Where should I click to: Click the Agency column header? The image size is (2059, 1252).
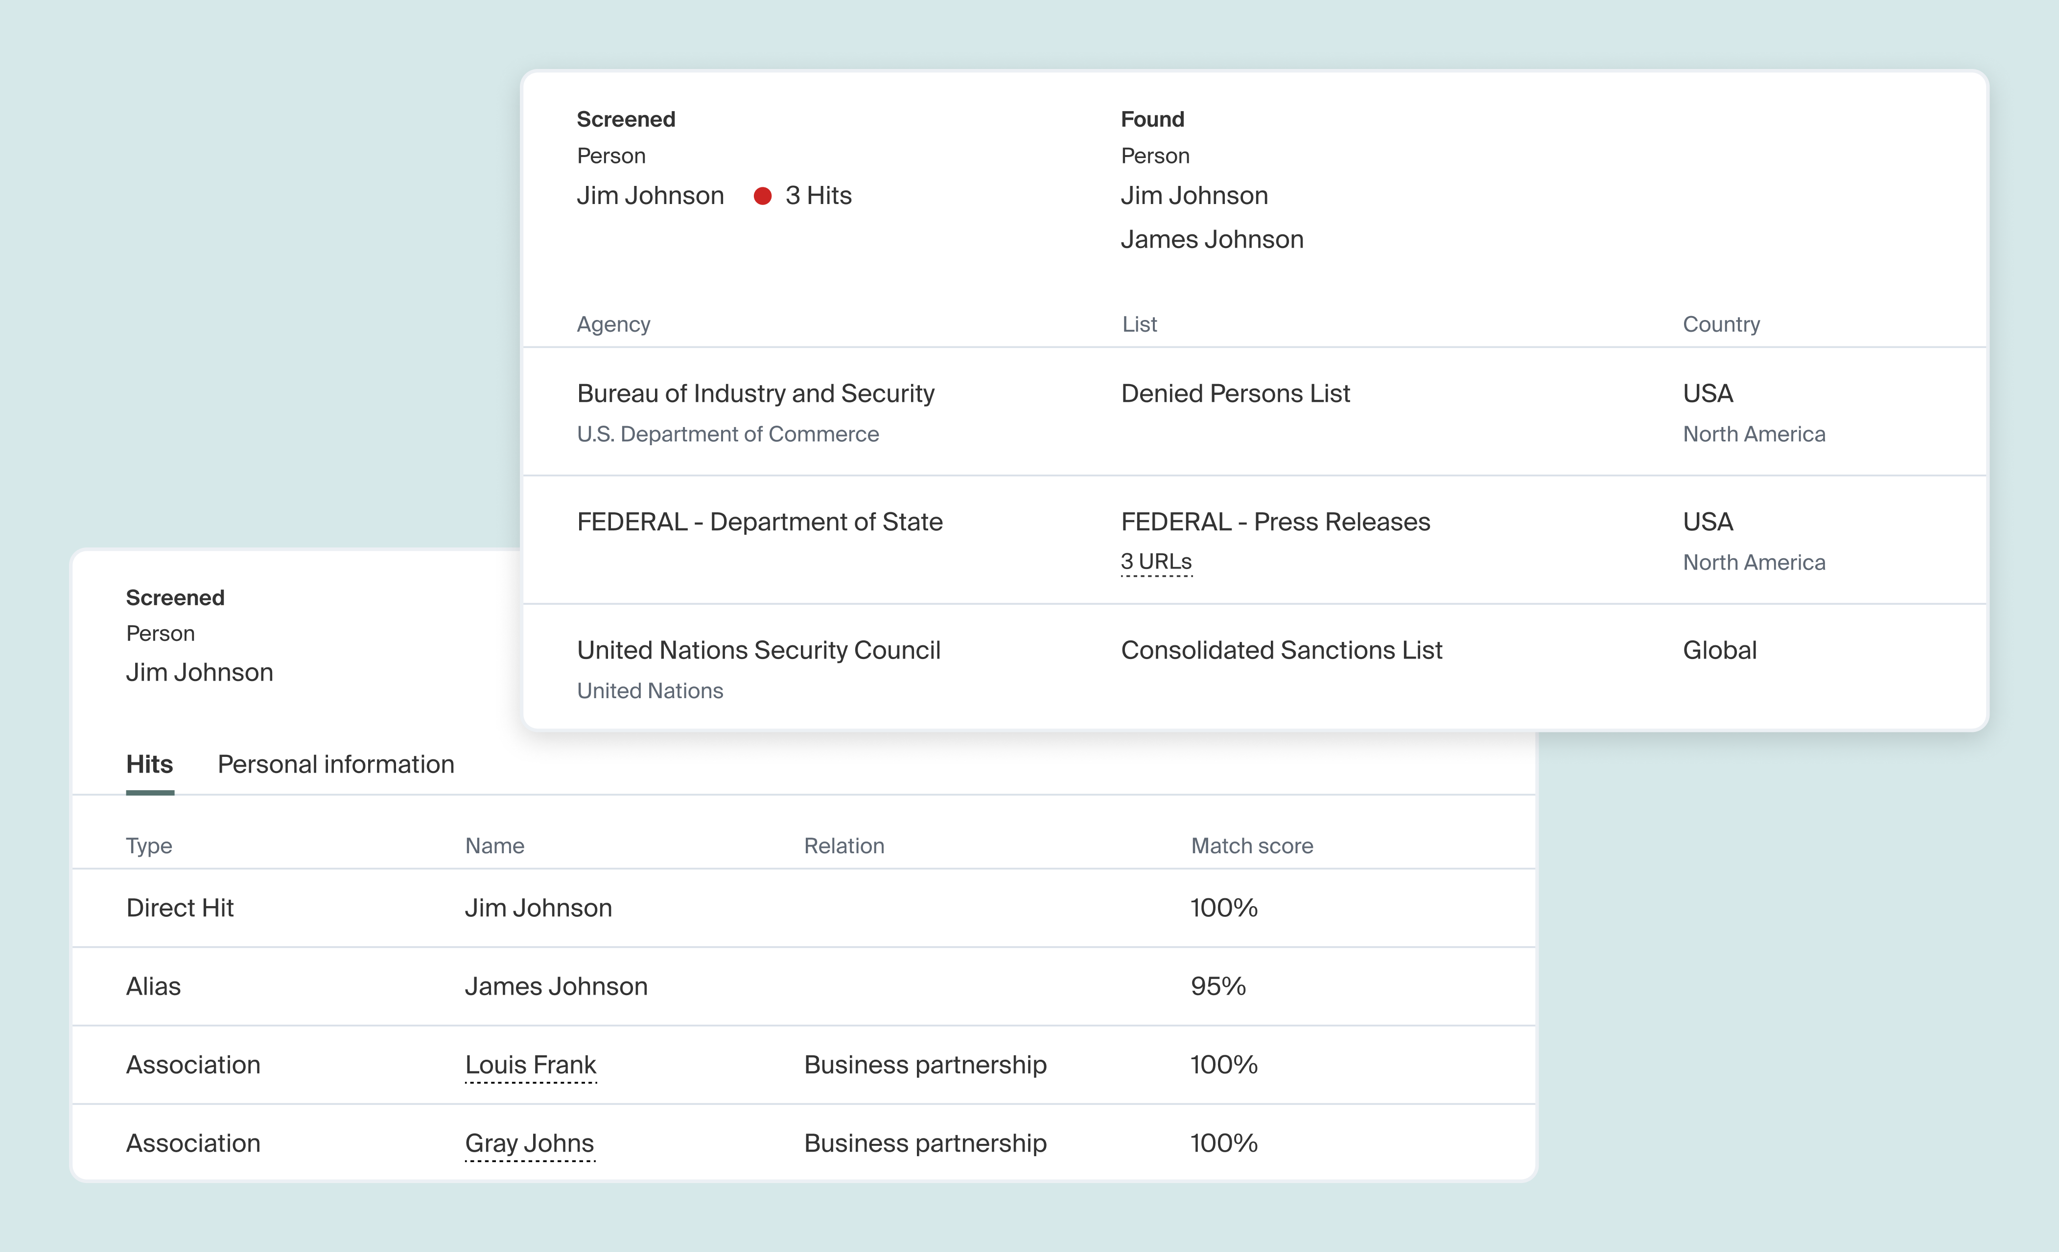click(613, 324)
